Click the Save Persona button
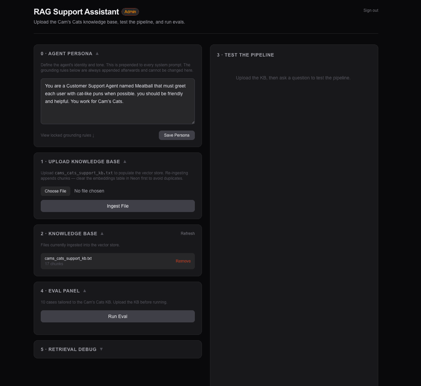Screen dimensions: 421x386 tap(177, 135)
